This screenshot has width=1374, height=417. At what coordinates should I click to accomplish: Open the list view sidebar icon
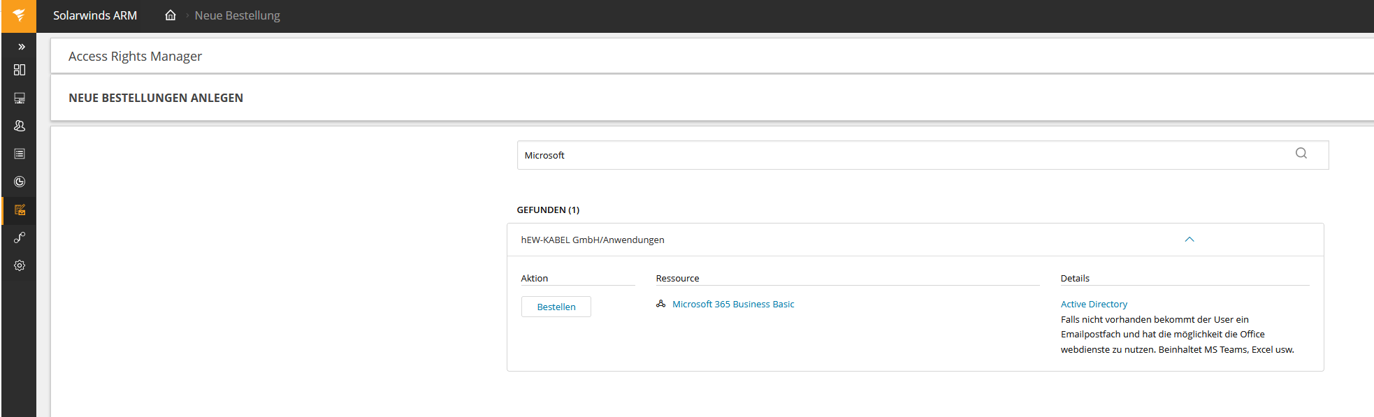point(20,154)
